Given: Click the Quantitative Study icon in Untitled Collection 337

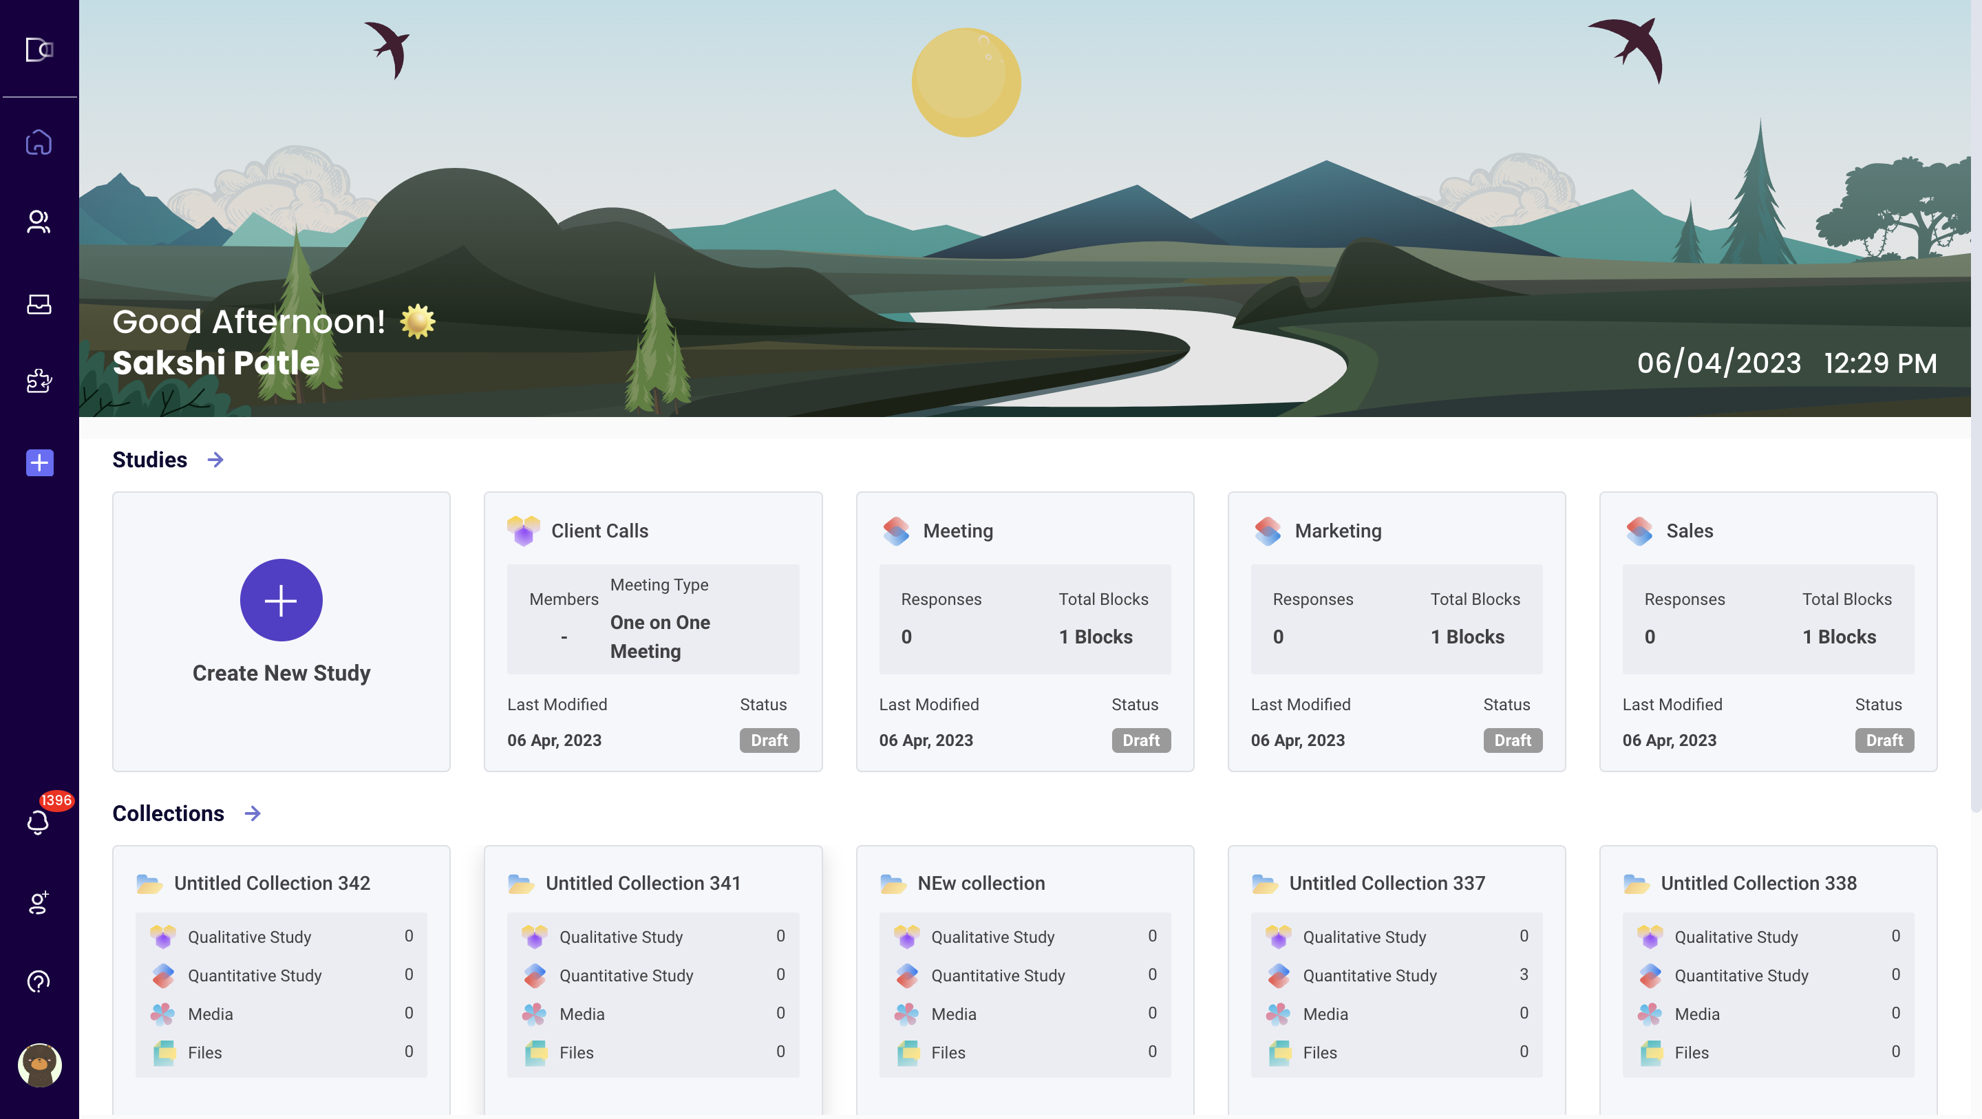Looking at the screenshot, I should tap(1278, 974).
